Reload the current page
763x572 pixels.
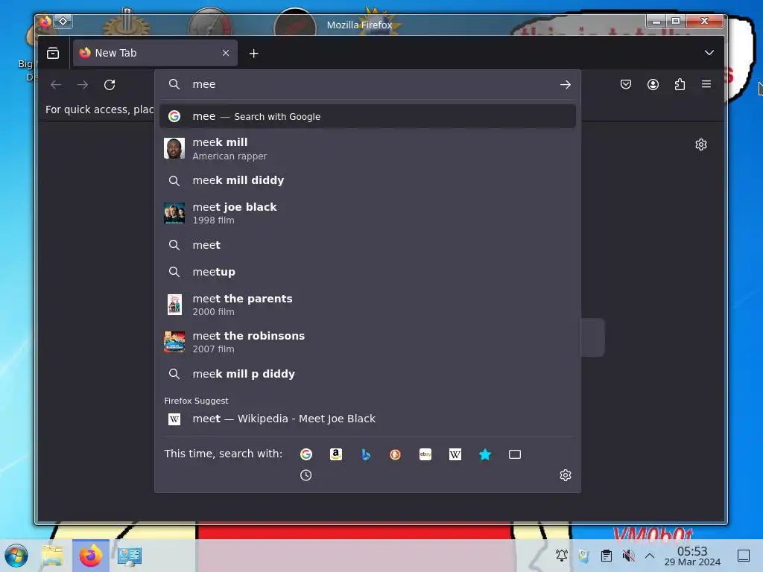(110, 85)
